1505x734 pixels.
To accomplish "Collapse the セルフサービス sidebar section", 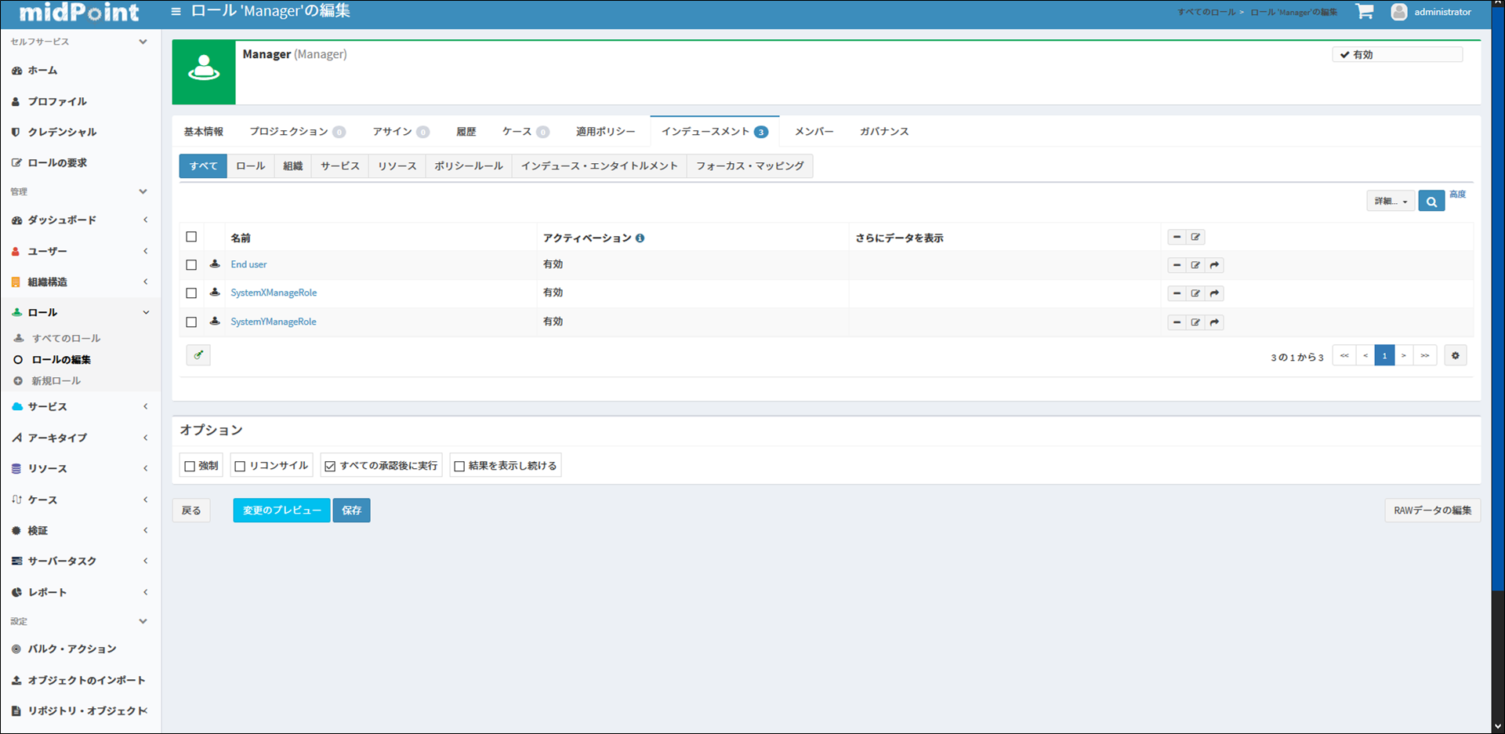I will (x=143, y=42).
